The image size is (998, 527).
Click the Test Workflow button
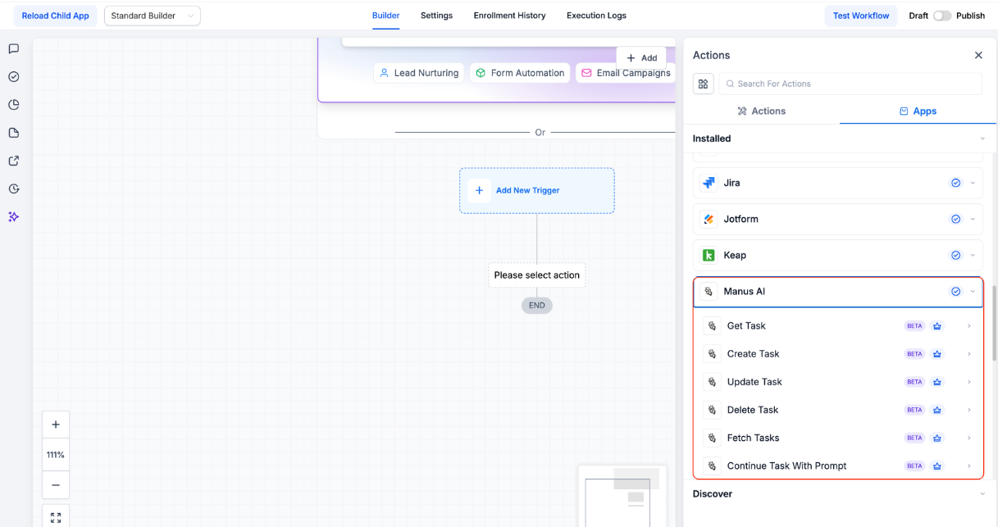(x=860, y=16)
